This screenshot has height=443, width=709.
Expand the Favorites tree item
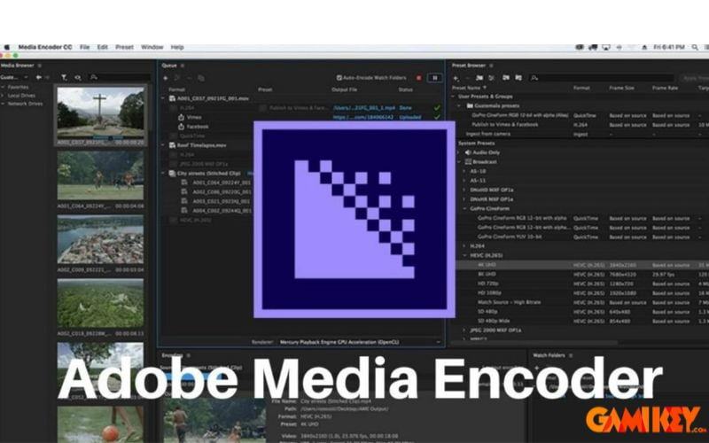coord(3,87)
